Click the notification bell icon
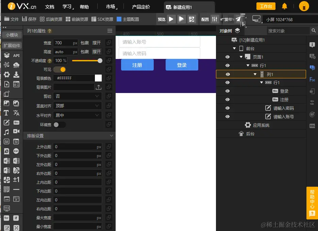The image size is (318, 231). 285,6
